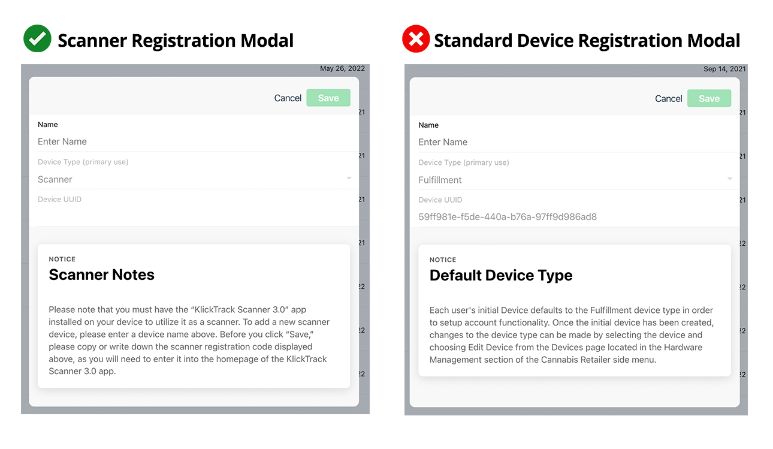Image resolution: width=773 pixels, height=449 pixels.
Task: Click the "Scanner Registration Modal" heading
Action: pos(176,41)
